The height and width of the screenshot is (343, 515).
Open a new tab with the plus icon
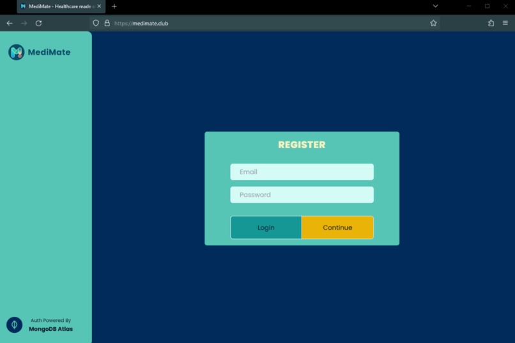[114, 6]
